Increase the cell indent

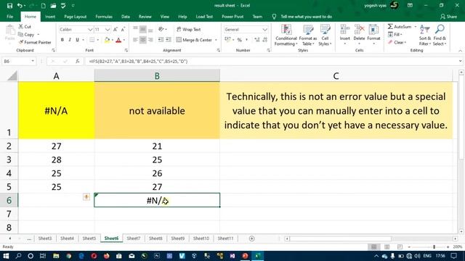pyautogui.click(x=168, y=40)
